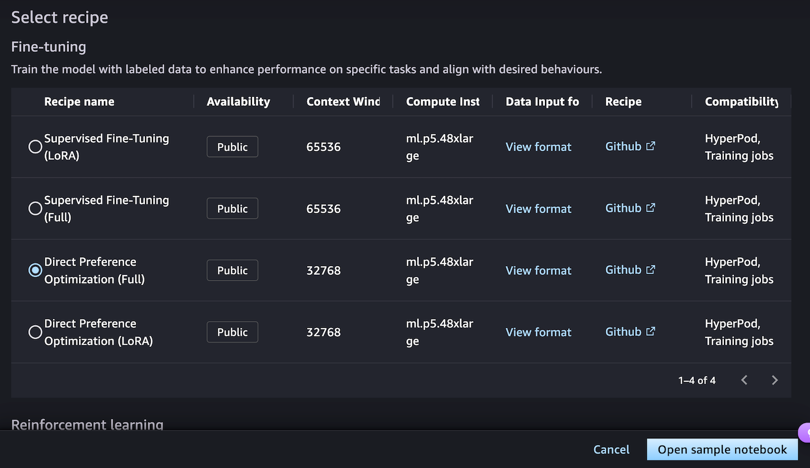The image size is (810, 468).
Task: View format for Supervised Fine-Tuning (LoRA)
Action: (538, 147)
